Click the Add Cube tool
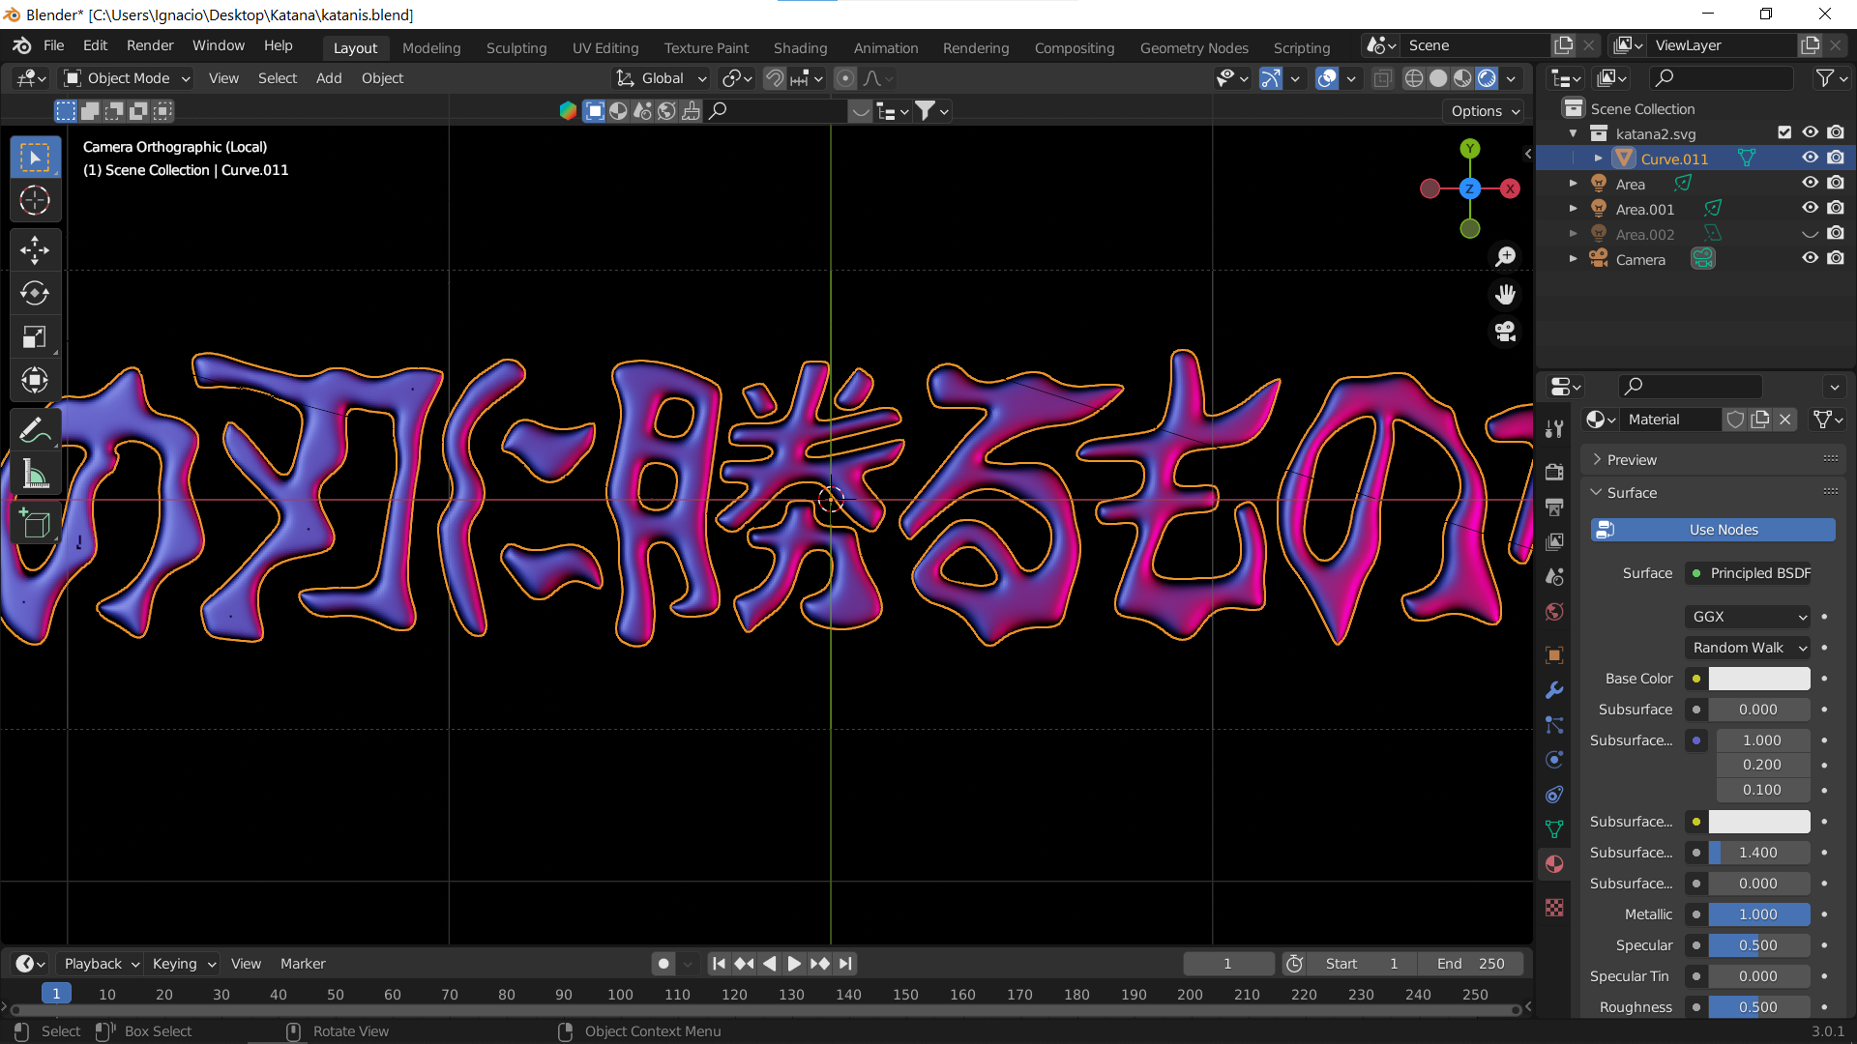 click(35, 523)
